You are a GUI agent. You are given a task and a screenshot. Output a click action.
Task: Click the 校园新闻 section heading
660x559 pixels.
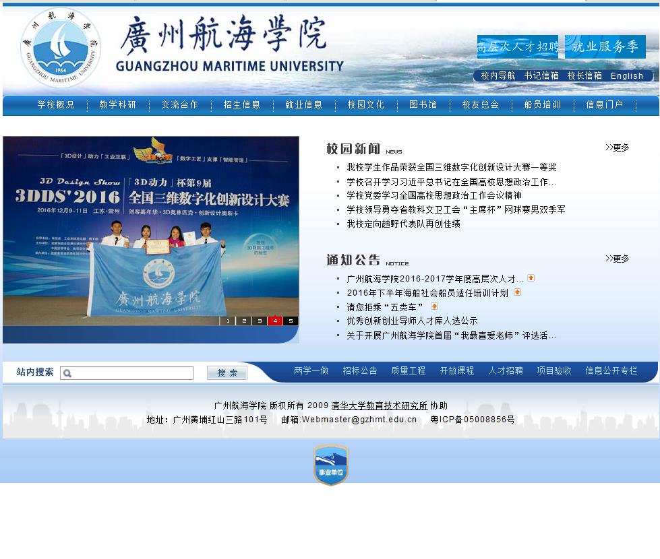click(353, 148)
